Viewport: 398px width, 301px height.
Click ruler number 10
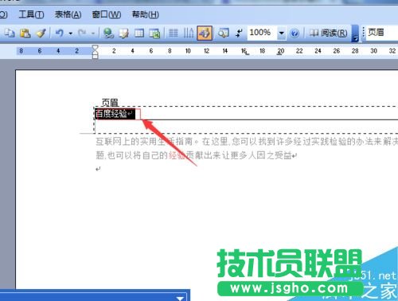pyautogui.click(x=188, y=51)
